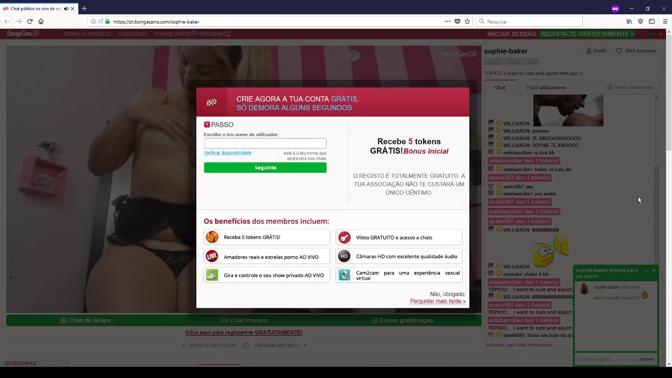This screenshot has width=672, height=378.
Task: Open the Perfil profile icon
Action: pyautogui.click(x=590, y=51)
